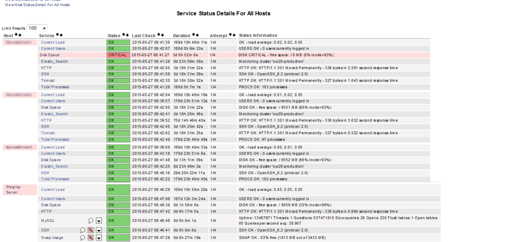Open SSH service with duration 29d 20h 23m 11s
The width and height of the screenshot is (528, 242).
(45, 173)
